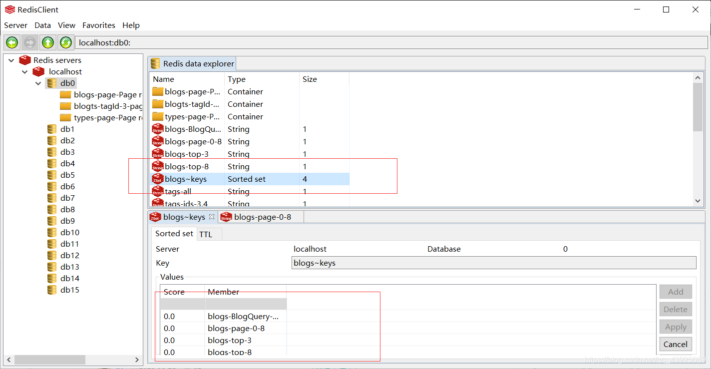This screenshot has width=711, height=369.
Task: Select the blogs-BlogQu... key in explorer
Action: click(x=250, y=129)
